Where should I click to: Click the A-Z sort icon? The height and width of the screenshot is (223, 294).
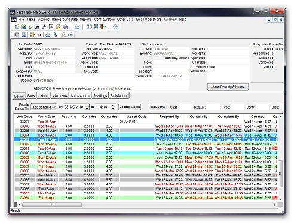click(54, 35)
